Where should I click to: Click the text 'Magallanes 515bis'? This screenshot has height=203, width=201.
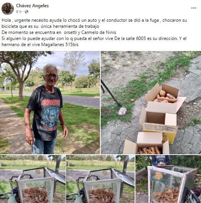click(60, 45)
